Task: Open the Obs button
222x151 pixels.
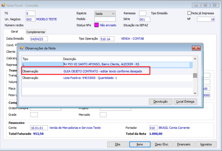Action: [118, 144]
